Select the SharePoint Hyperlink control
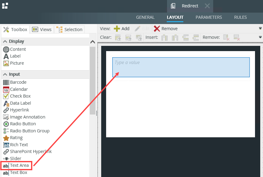This screenshot has width=263, height=177. pos(27,152)
